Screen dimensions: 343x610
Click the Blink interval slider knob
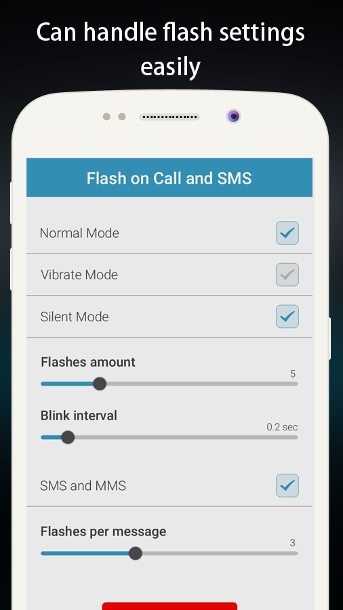pos(68,437)
